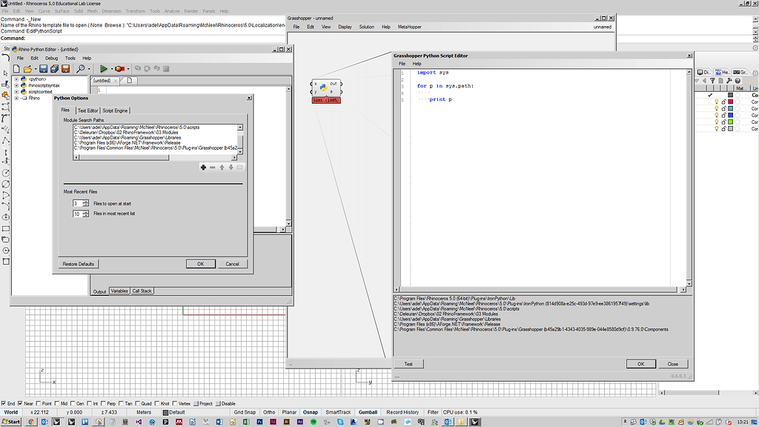
Task: Click the layer filter funnel icon
Action: (x=713, y=81)
